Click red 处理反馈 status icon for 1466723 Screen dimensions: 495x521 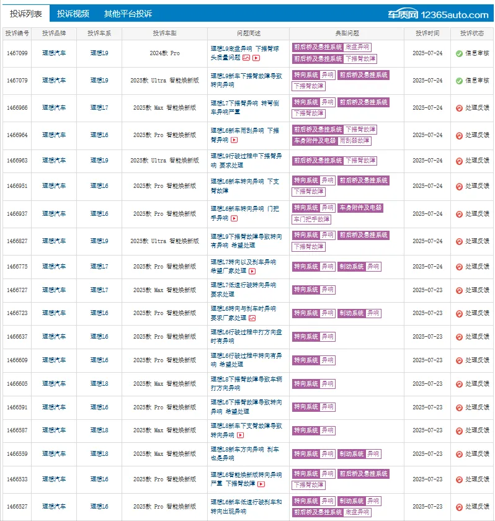pos(459,314)
